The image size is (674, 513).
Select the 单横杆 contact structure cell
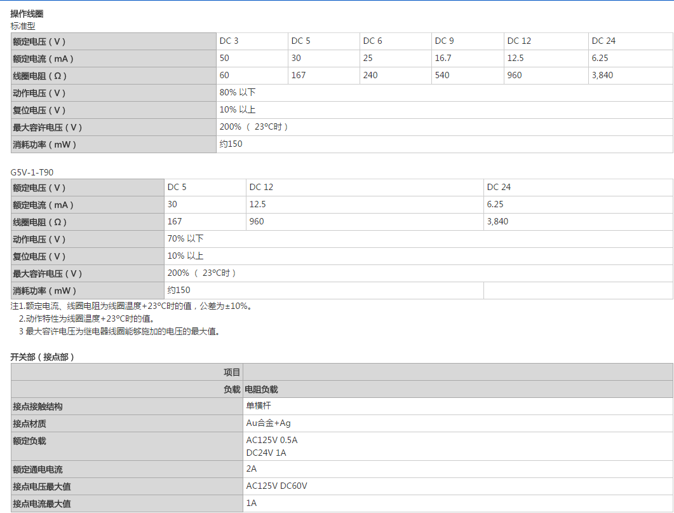[259, 406]
